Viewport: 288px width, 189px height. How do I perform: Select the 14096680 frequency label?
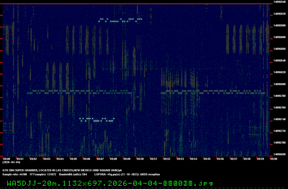tap(280, 154)
